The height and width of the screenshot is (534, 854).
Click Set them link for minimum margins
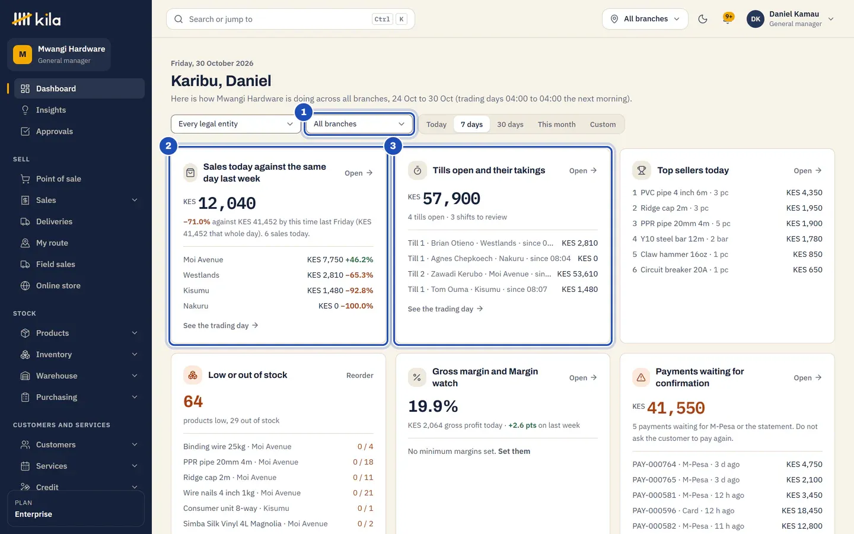pos(514,452)
